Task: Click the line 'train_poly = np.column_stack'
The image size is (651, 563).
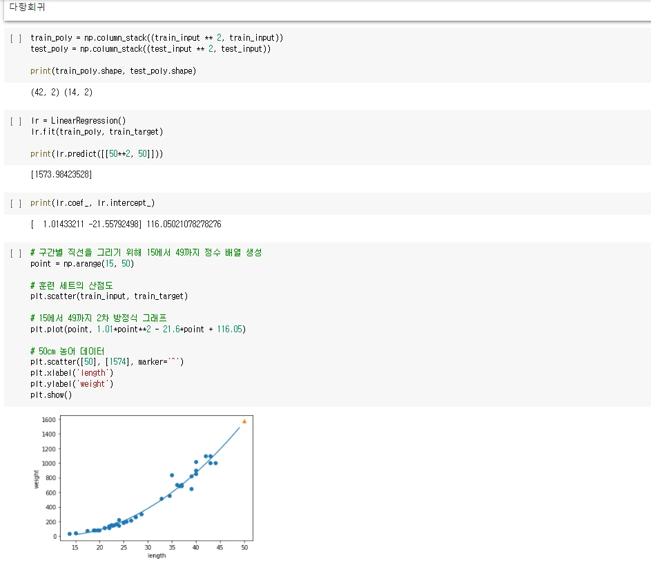Action: tap(157, 38)
